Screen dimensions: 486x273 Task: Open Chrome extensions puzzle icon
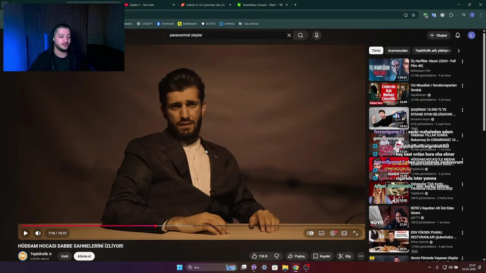point(451,15)
